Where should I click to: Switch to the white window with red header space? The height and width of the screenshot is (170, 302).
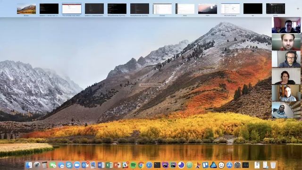72,9
